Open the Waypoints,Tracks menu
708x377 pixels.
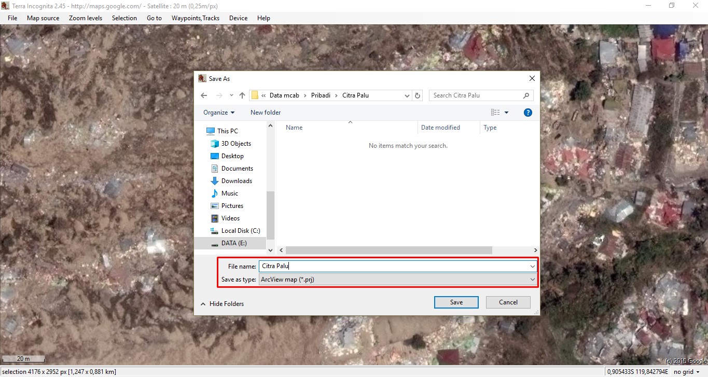click(196, 18)
